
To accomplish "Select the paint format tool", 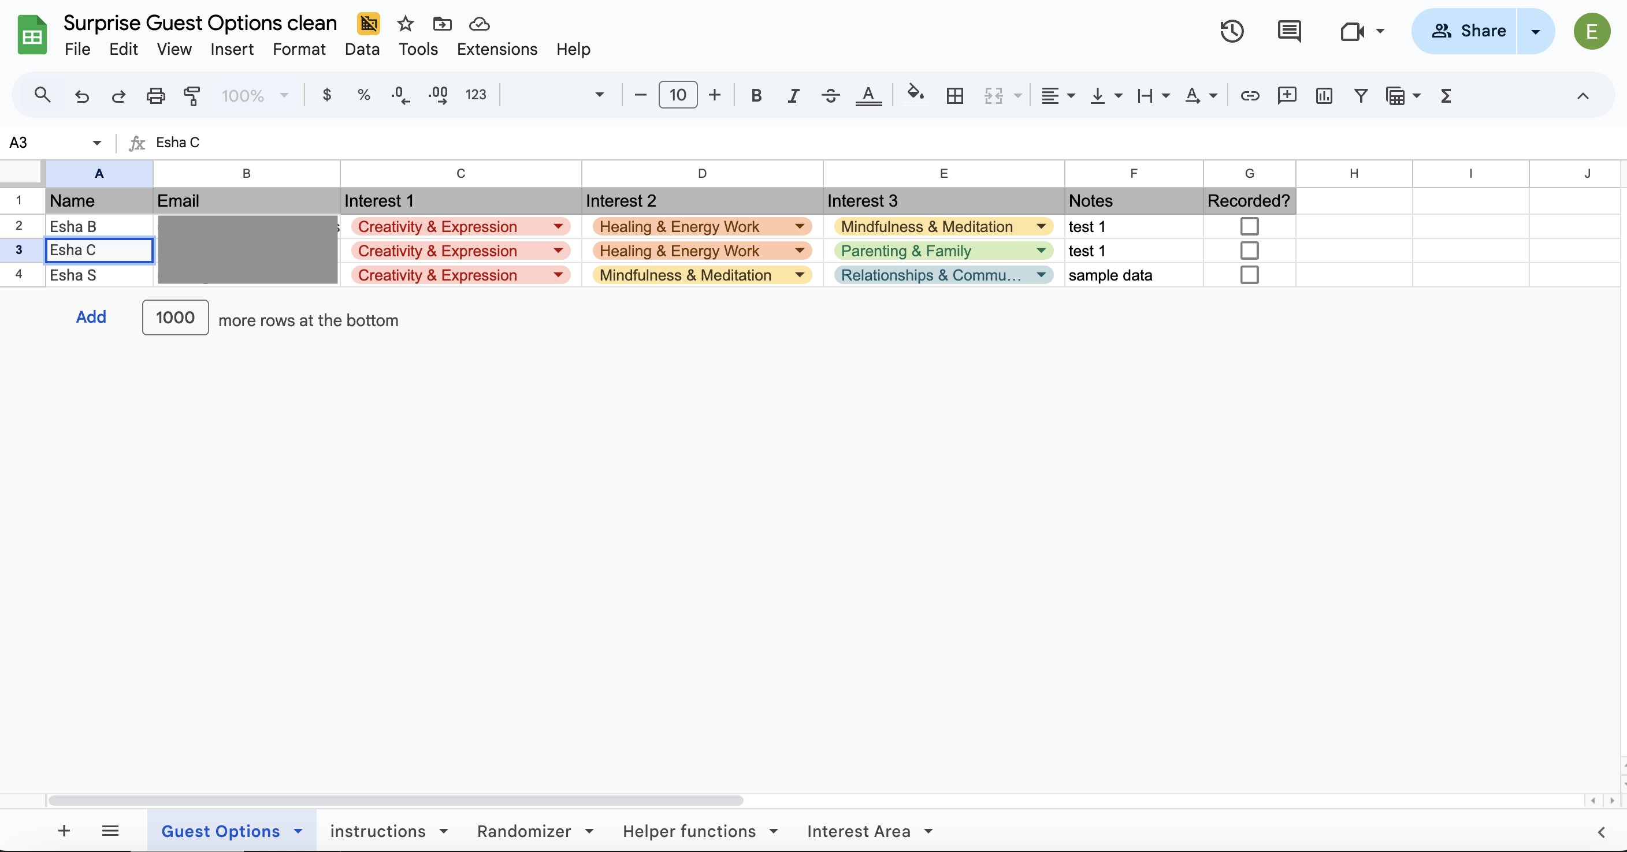I will tap(192, 95).
